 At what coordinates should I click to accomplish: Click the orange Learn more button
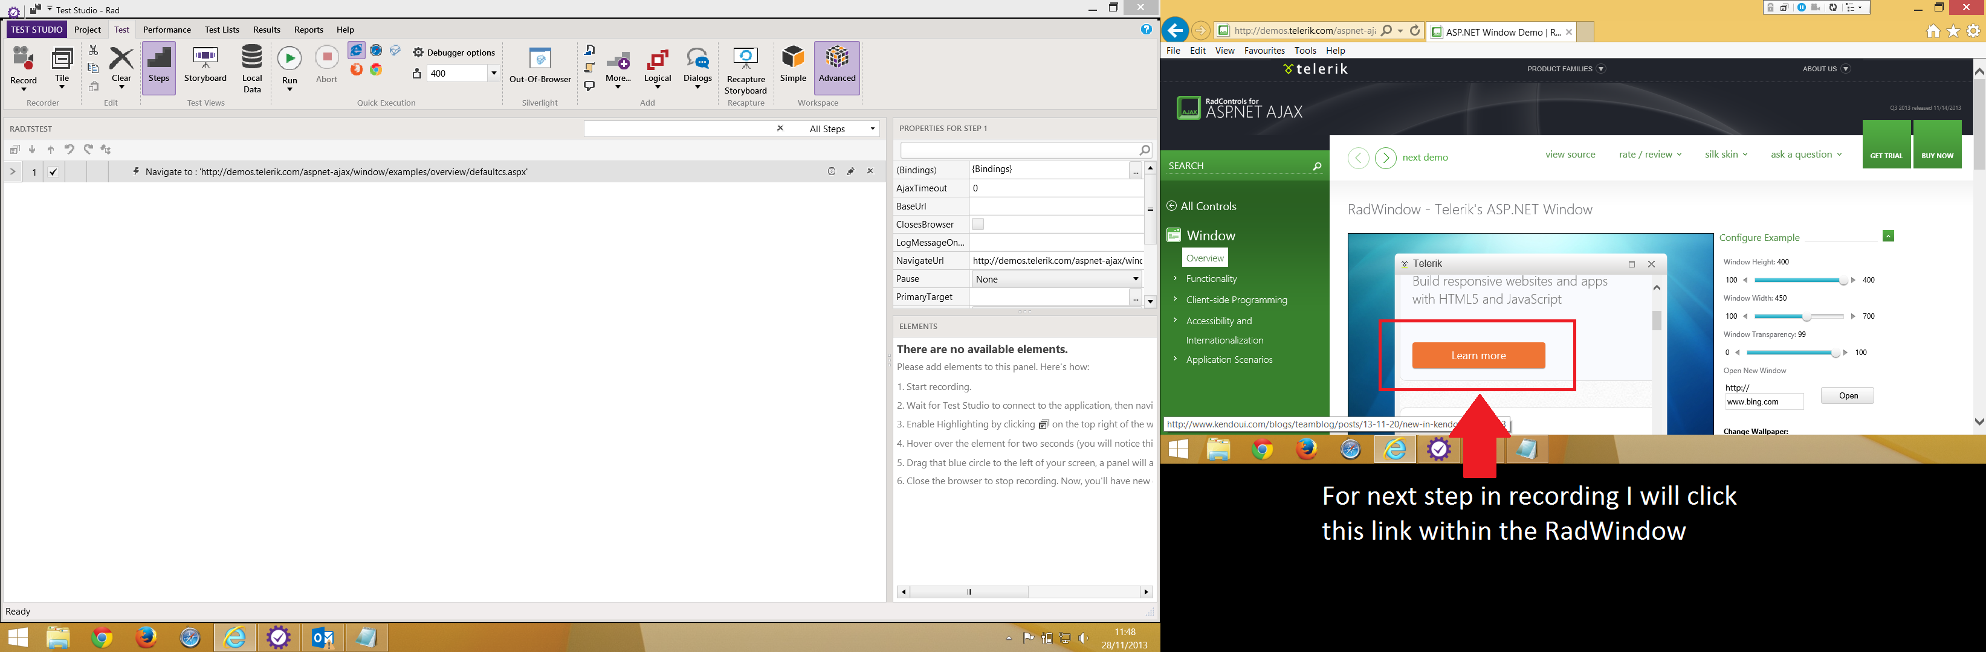click(1478, 356)
